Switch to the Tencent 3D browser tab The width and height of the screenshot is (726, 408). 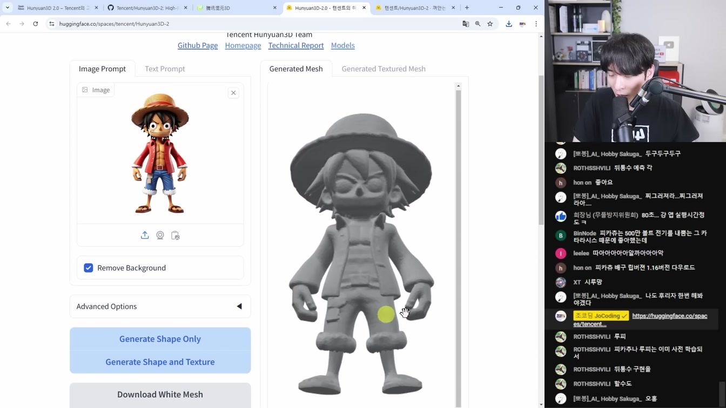click(237, 8)
